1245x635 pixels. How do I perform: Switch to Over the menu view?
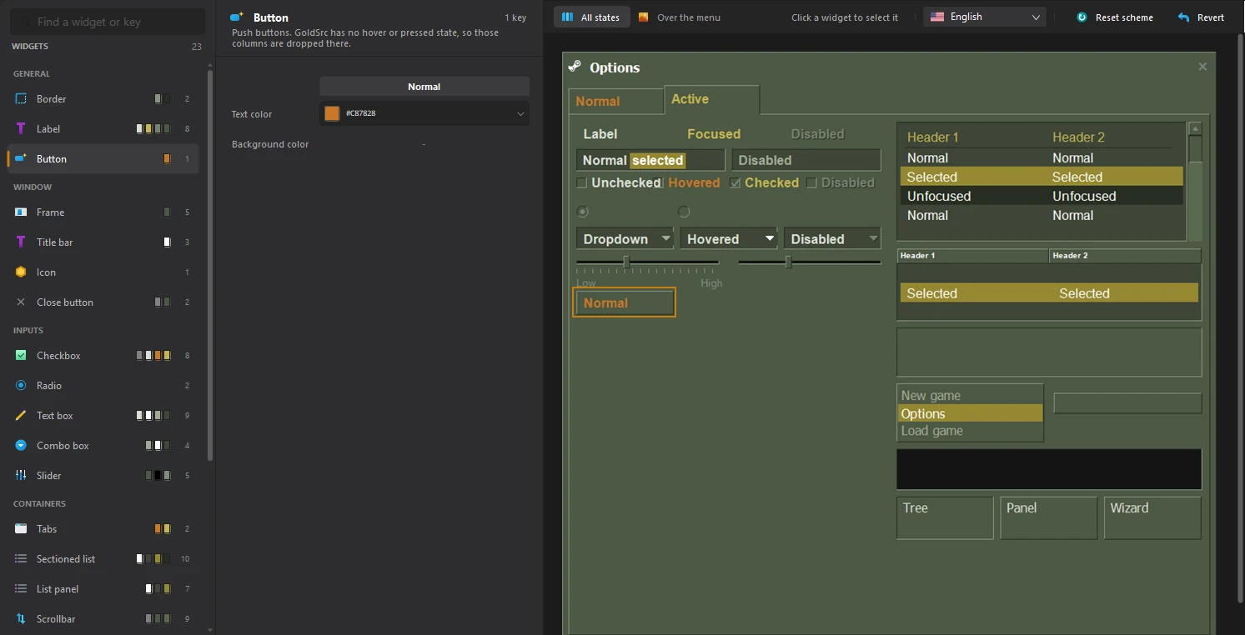coord(680,17)
